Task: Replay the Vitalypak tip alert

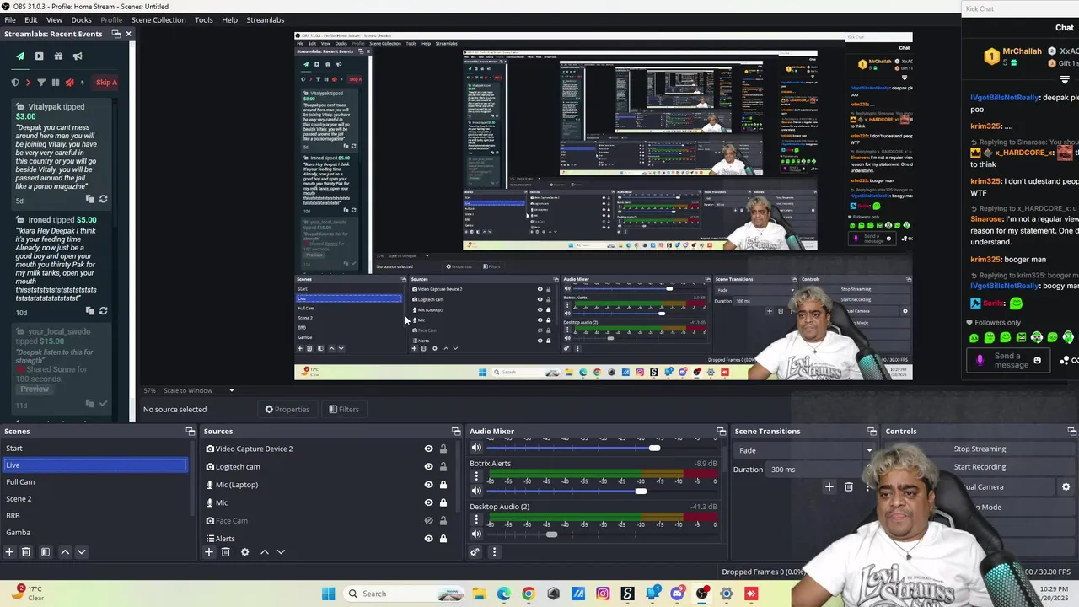Action: (x=103, y=200)
